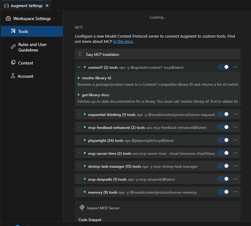Click the resolve-library-id tool name
This screenshot has height=226, width=251.
(x=97, y=78)
